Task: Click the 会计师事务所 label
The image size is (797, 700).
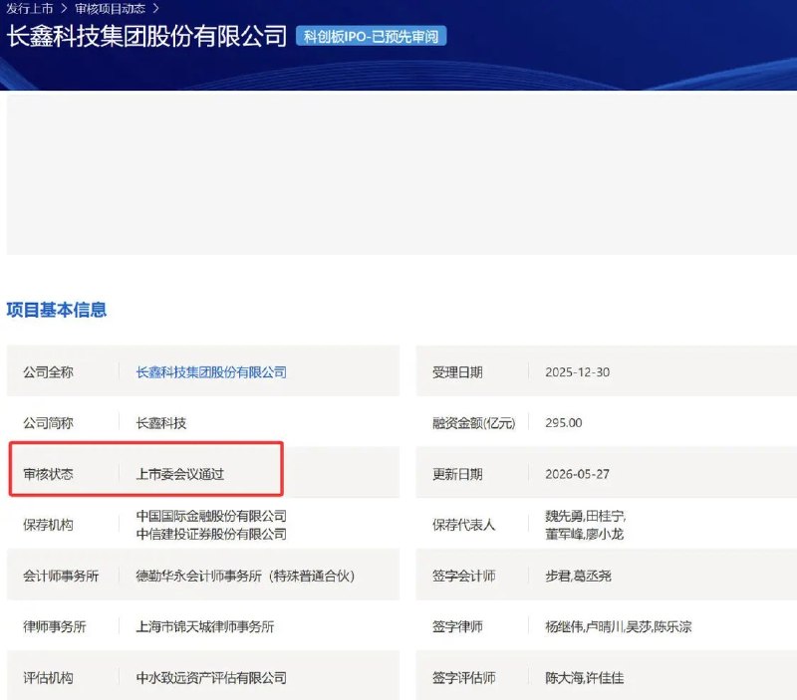Action: click(x=61, y=576)
